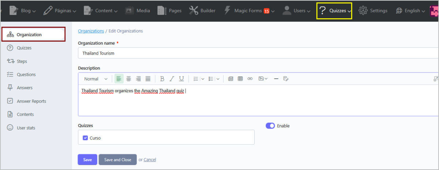Insert a hyperlink in the description

pos(250,79)
